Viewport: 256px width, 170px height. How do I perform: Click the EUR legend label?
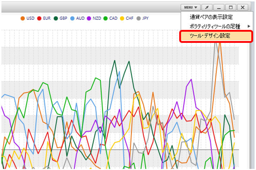point(47,18)
